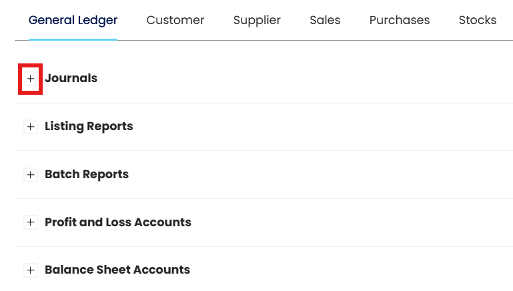Click the Profit and Loss Accounts heading
This screenshot has height=291, width=513.
coord(118,222)
